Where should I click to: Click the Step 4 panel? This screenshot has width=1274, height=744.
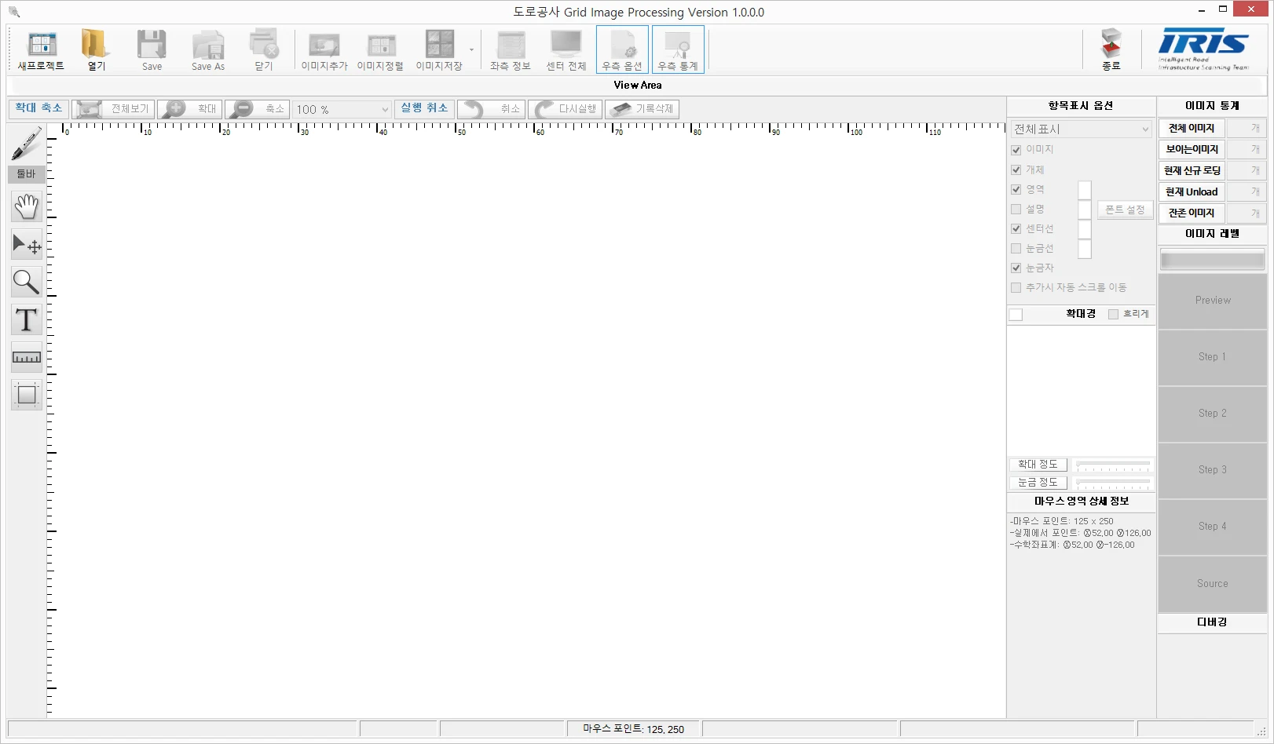click(x=1213, y=527)
